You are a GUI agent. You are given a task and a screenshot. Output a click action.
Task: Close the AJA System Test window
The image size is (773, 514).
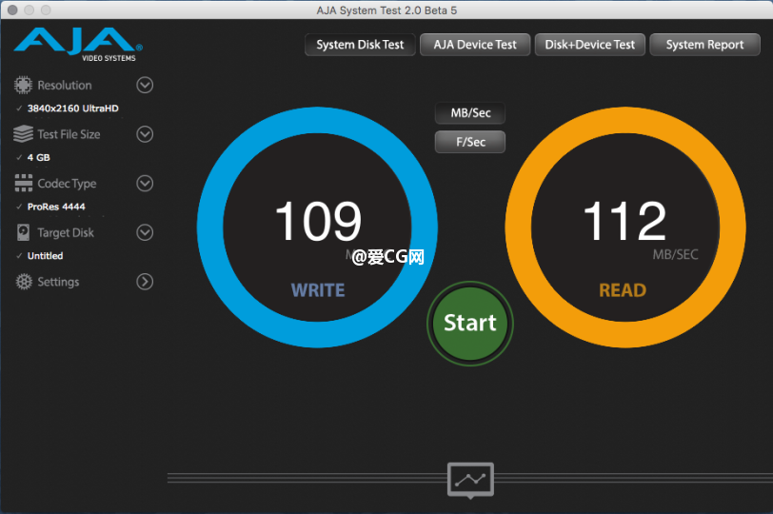12,10
